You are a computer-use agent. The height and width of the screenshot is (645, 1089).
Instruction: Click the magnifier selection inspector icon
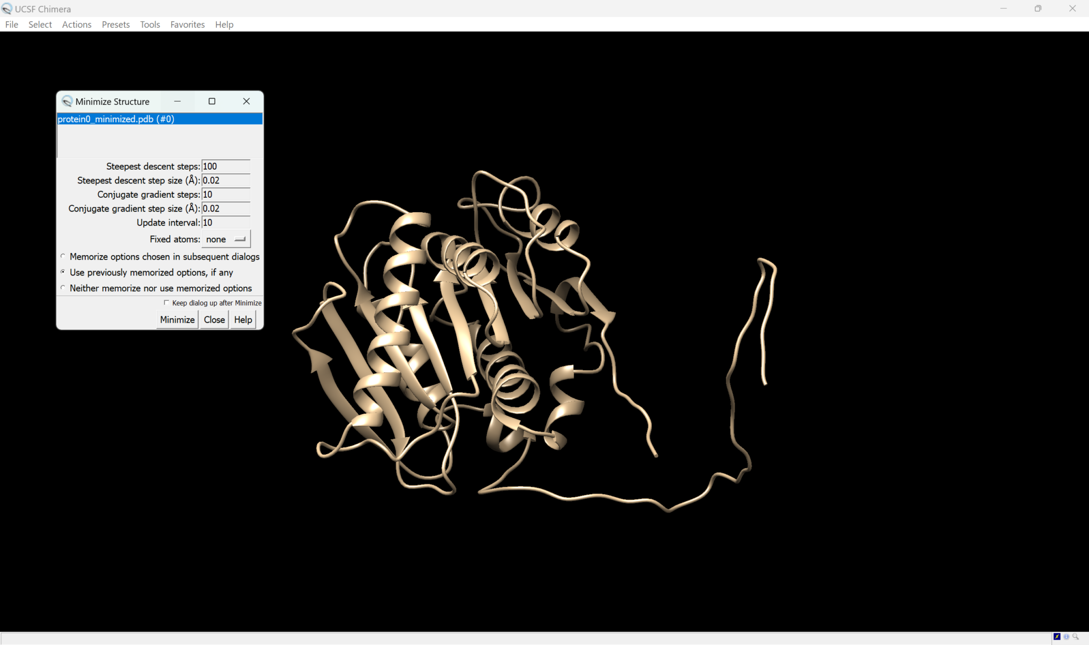[1076, 636]
